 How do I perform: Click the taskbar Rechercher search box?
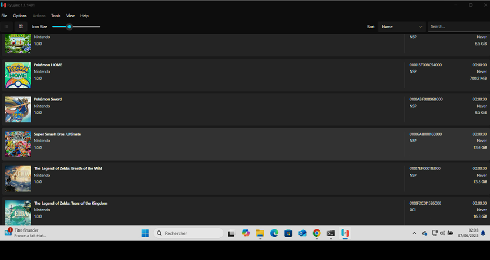click(188, 233)
